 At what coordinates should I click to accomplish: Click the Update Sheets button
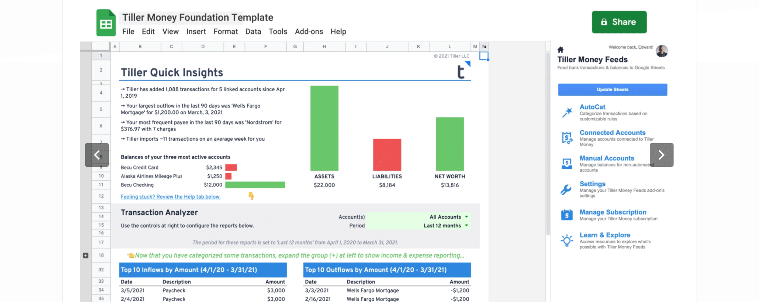612,90
